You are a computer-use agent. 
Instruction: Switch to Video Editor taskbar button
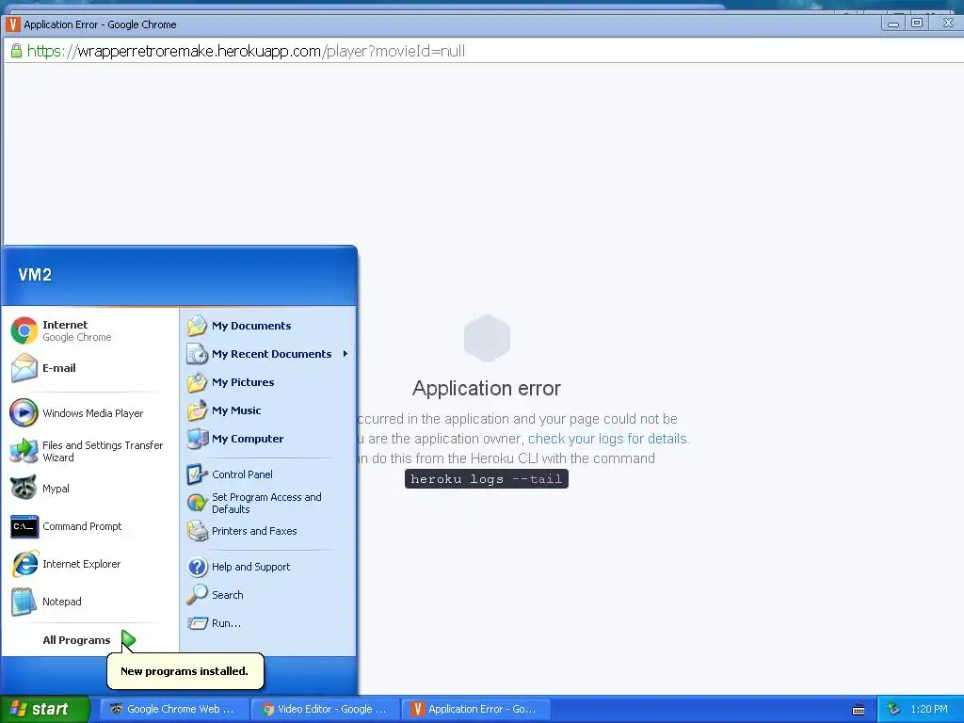(326, 709)
